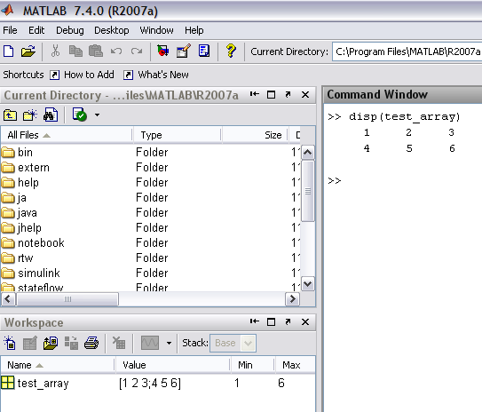Open Help with the question mark icon

(231, 51)
